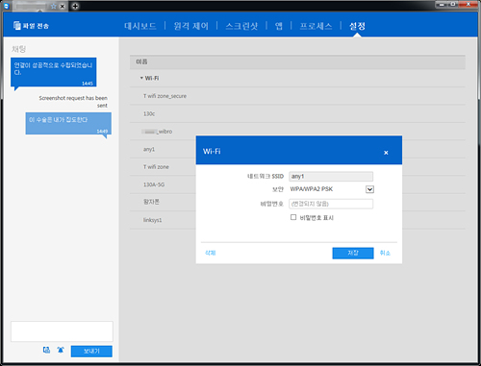Click the star icon on browser tab
Image resolution: width=481 pixels, height=366 pixels.
54,6
